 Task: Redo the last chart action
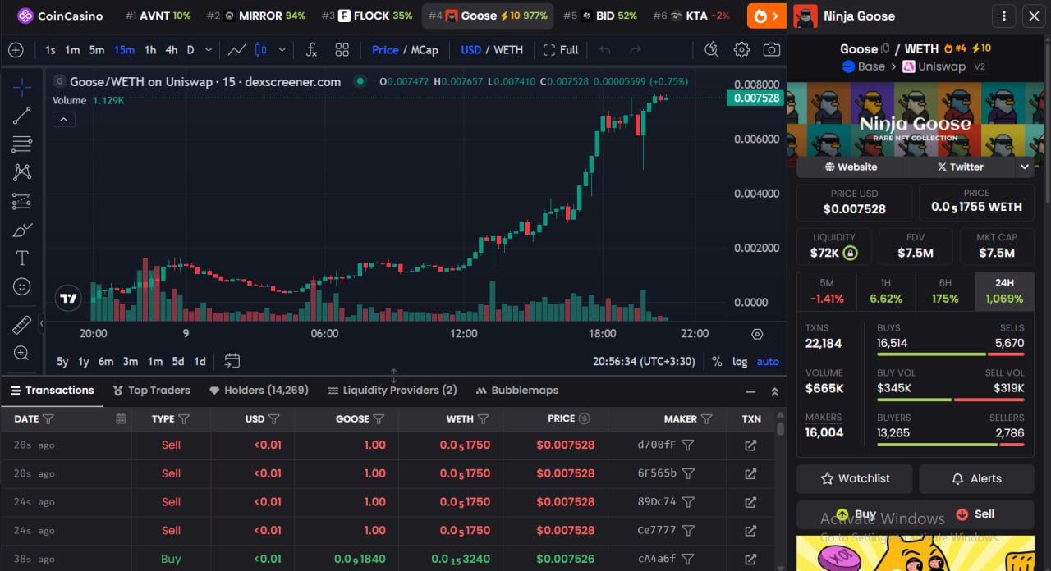[635, 50]
